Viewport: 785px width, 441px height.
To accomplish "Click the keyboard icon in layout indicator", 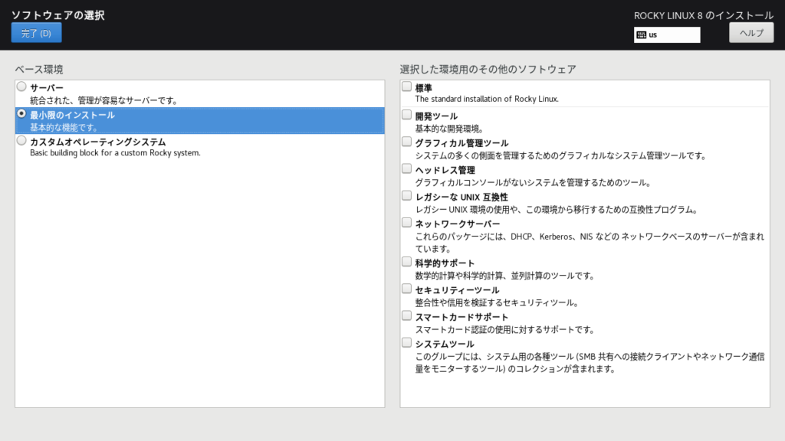I will 642,35.
